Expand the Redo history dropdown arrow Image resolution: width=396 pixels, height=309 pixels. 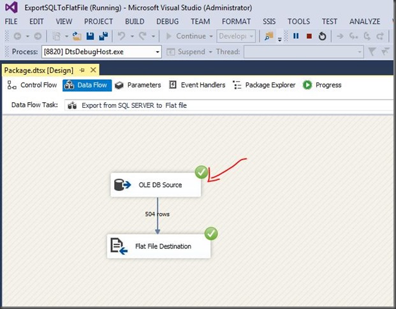click(x=153, y=36)
